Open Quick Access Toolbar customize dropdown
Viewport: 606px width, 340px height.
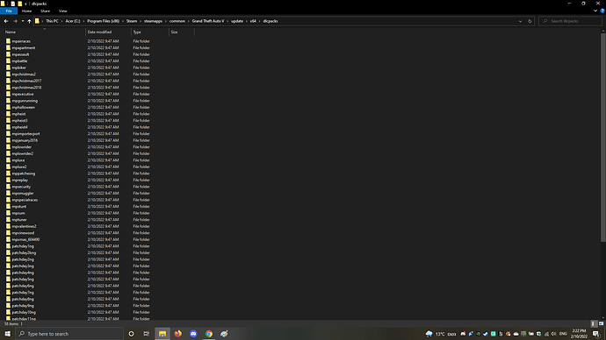click(25, 4)
